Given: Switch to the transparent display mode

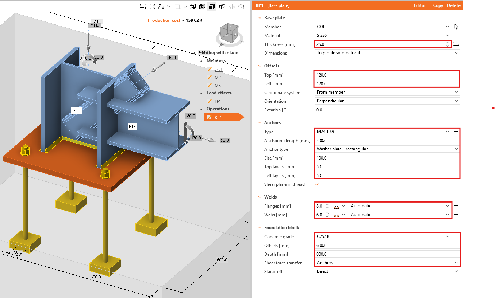Looking at the screenshot, I should point(203,6).
